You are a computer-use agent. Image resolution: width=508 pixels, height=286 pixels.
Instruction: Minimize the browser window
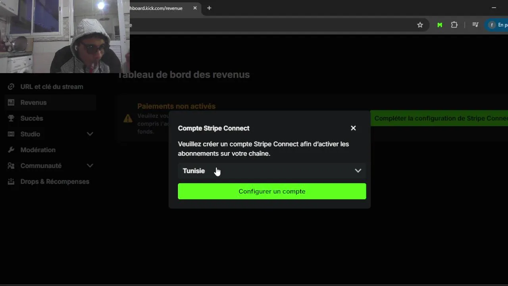(494, 8)
